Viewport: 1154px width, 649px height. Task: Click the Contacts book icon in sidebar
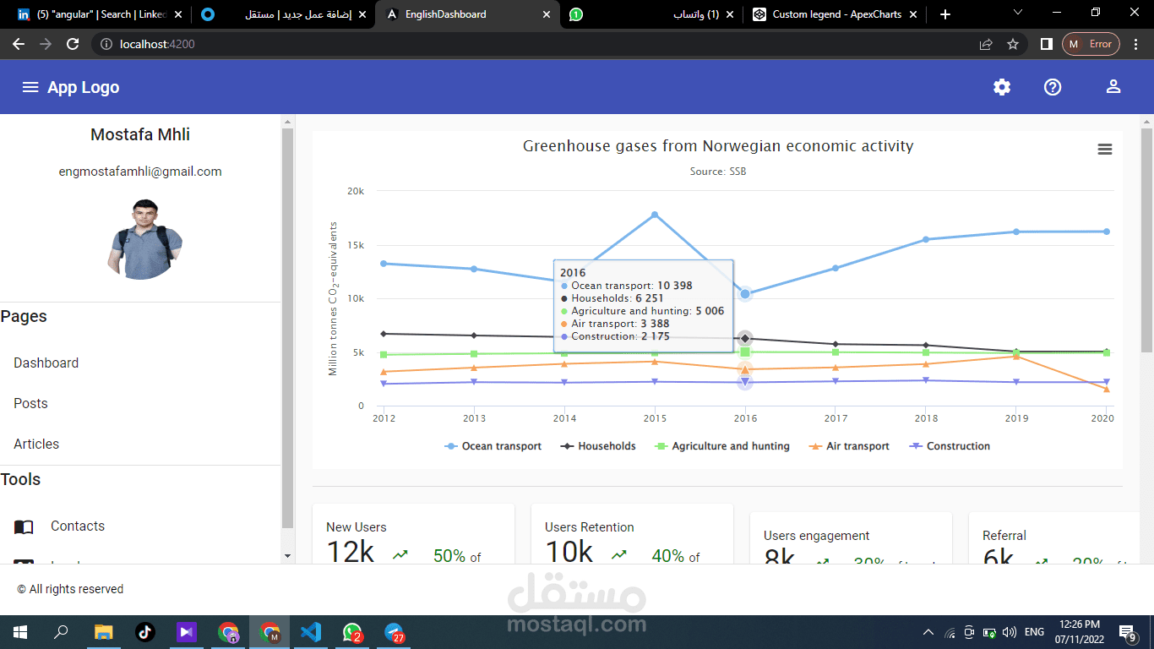(x=23, y=526)
